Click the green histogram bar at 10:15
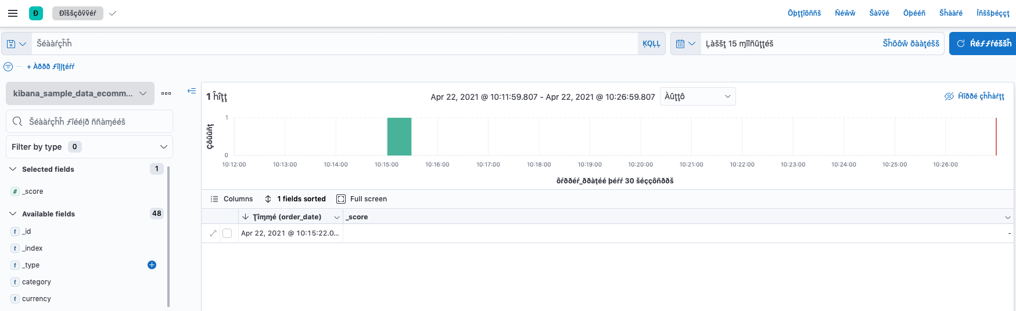 [x=399, y=136]
